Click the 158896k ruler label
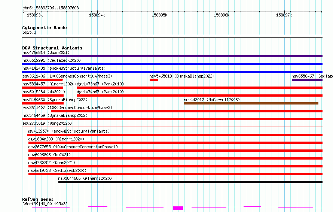 222,15
